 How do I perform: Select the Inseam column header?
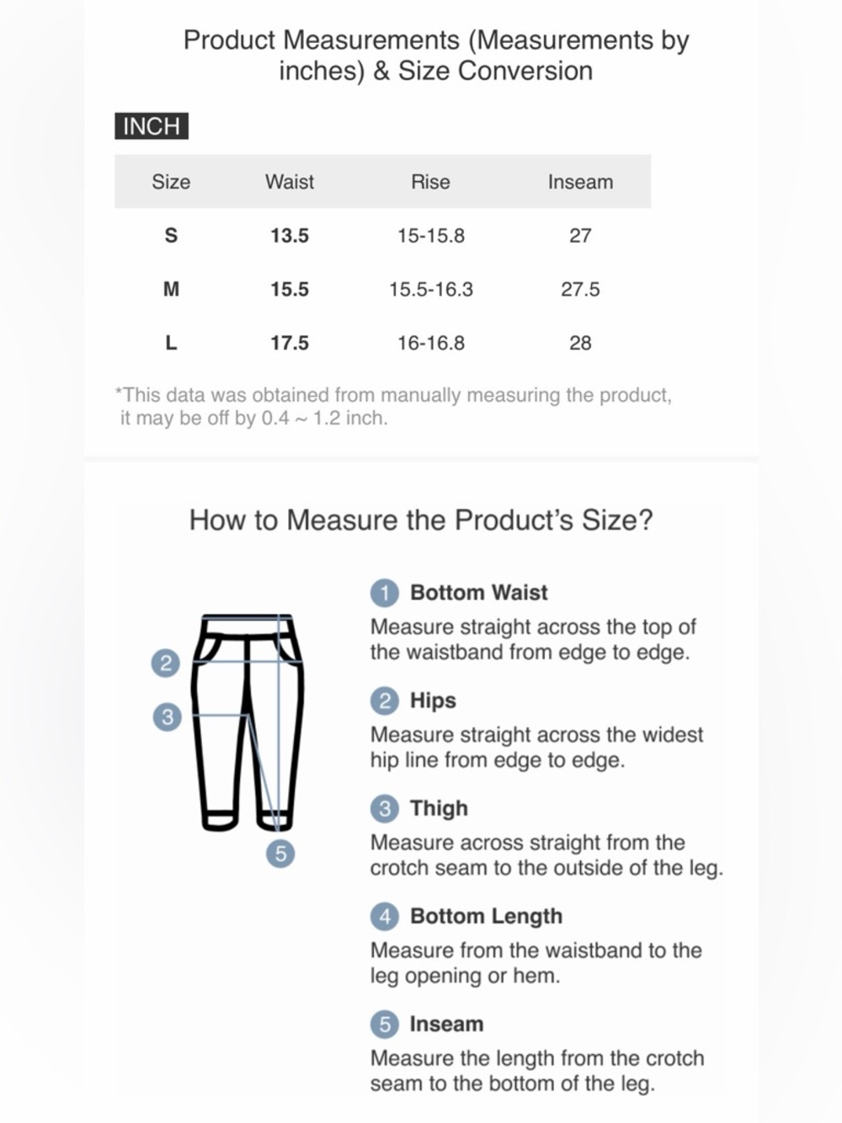click(x=580, y=182)
